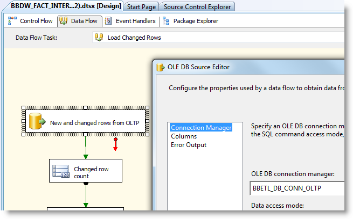Go to the Columns page
Viewport: 353px width, 219px height.
[x=183, y=136]
